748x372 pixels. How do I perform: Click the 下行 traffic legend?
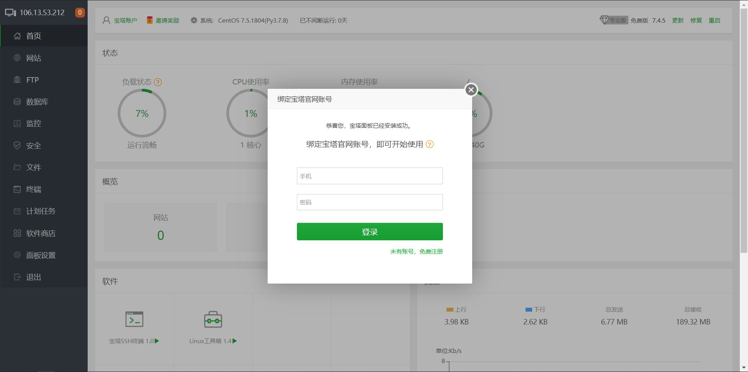click(x=535, y=309)
